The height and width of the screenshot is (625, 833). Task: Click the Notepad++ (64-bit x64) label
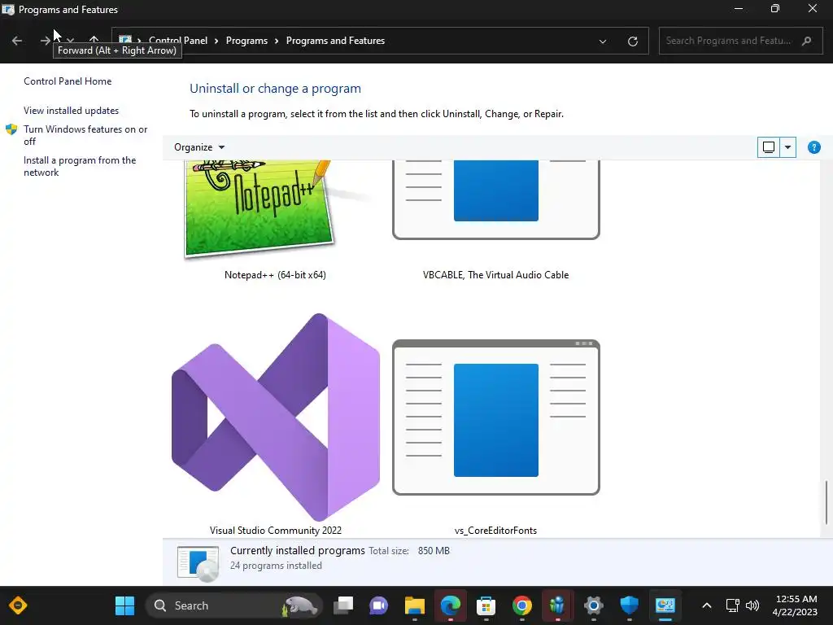(275, 275)
